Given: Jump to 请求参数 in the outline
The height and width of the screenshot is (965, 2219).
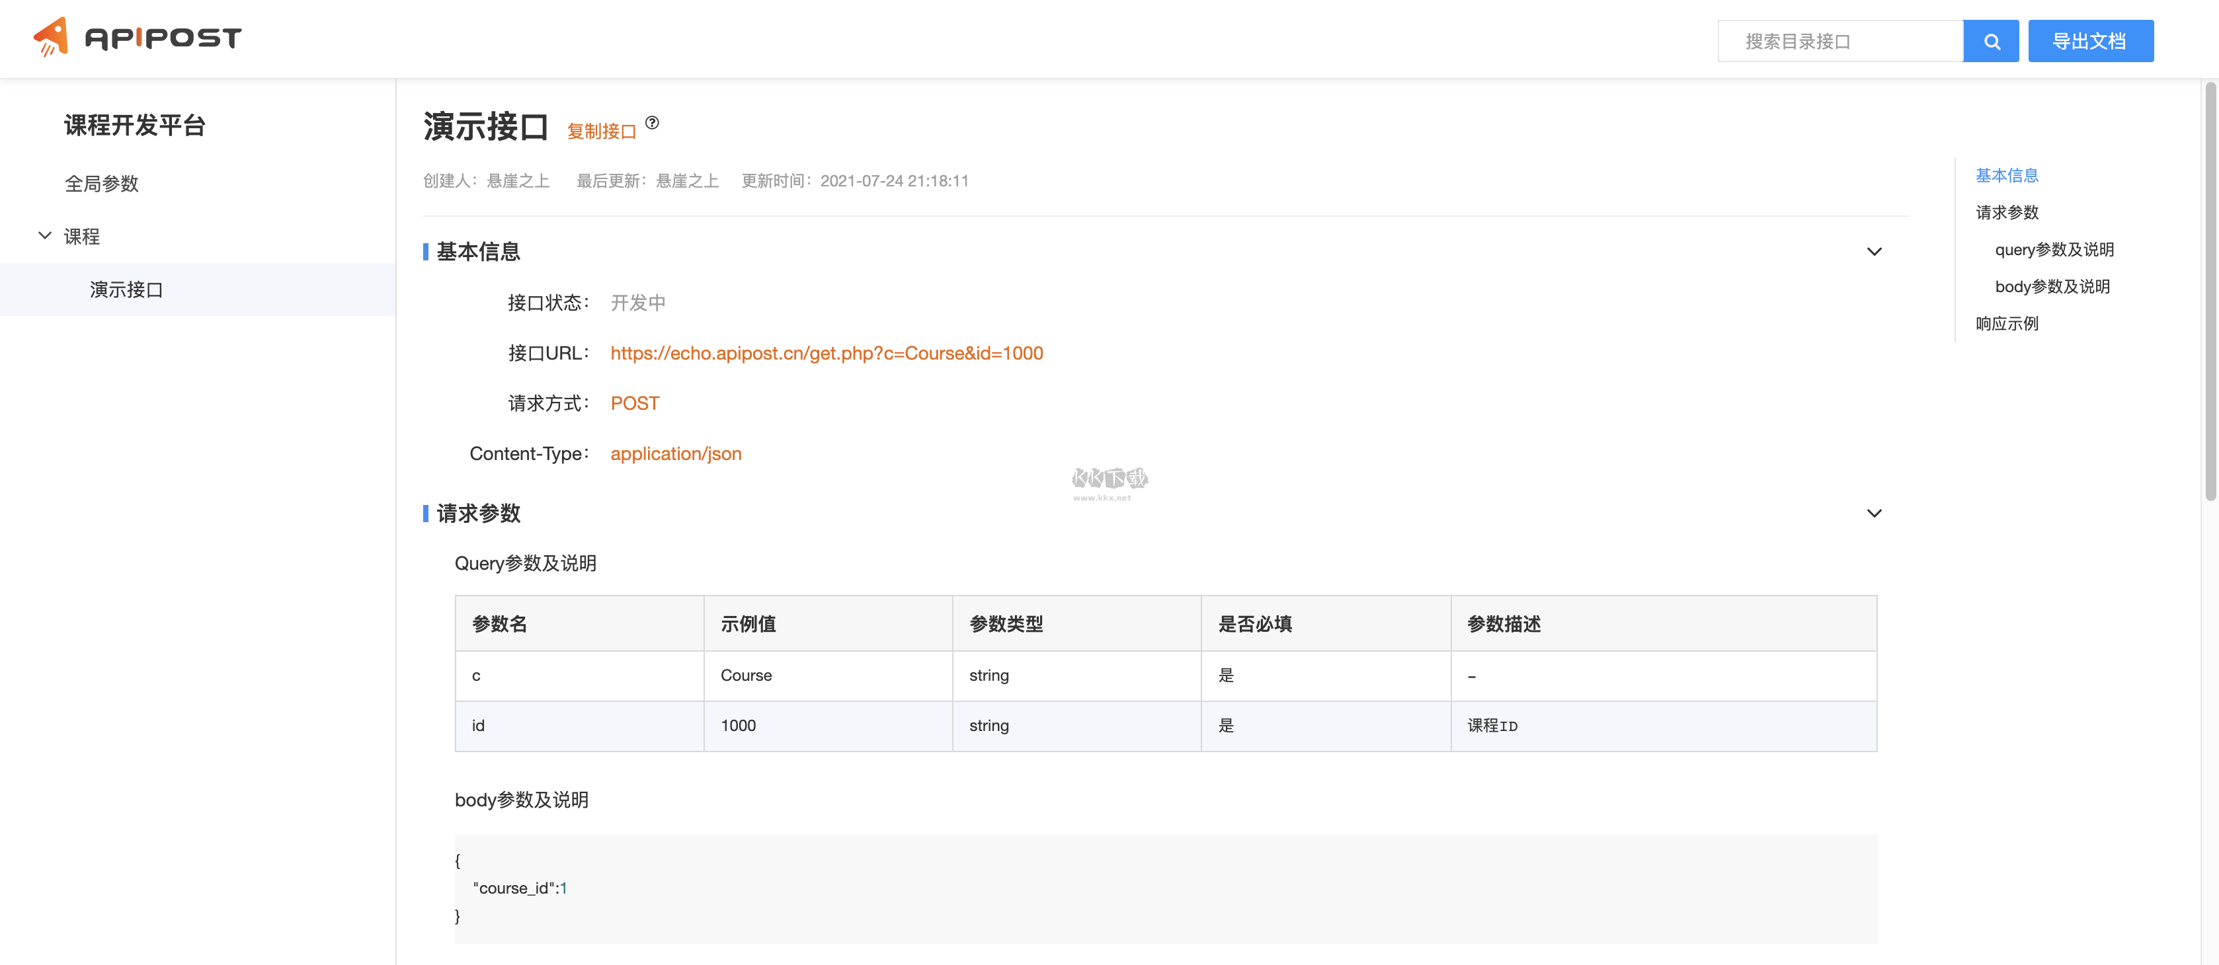Looking at the screenshot, I should pyautogui.click(x=2008, y=213).
